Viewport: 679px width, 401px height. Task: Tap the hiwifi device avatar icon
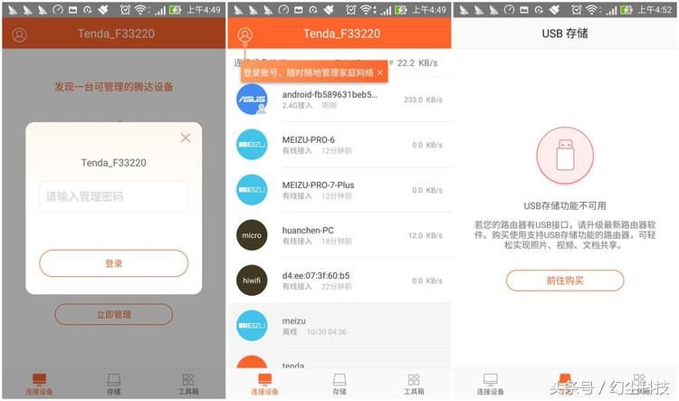click(x=252, y=281)
